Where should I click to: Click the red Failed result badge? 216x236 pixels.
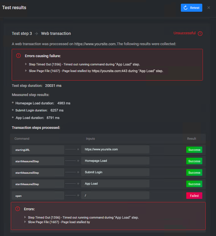(x=194, y=196)
